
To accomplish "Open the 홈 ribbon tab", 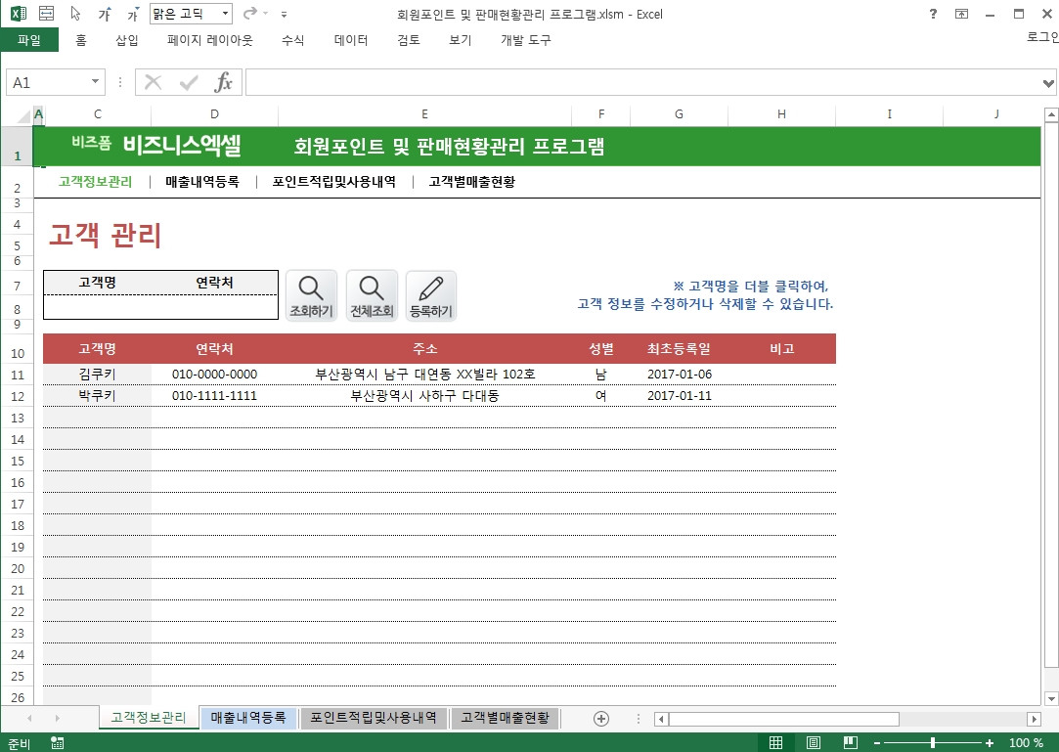I will tap(81, 40).
